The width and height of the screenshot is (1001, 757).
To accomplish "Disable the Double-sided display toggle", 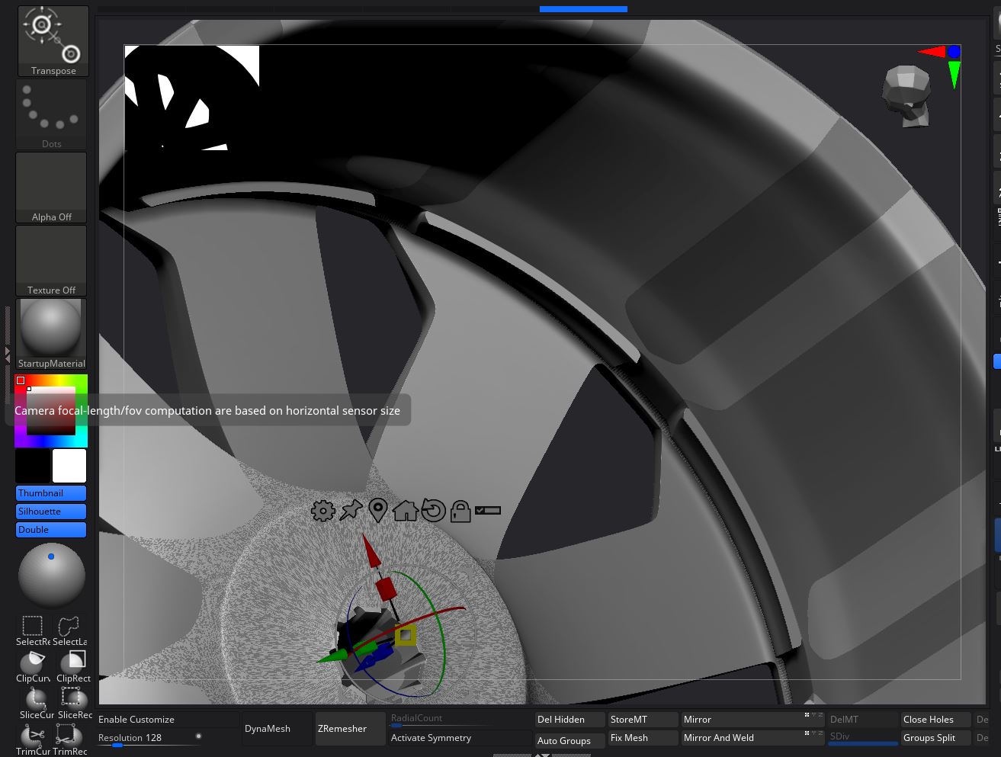I will (51, 530).
